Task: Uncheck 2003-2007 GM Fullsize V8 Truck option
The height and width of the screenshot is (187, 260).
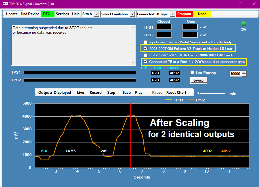Action: [x=146, y=48]
